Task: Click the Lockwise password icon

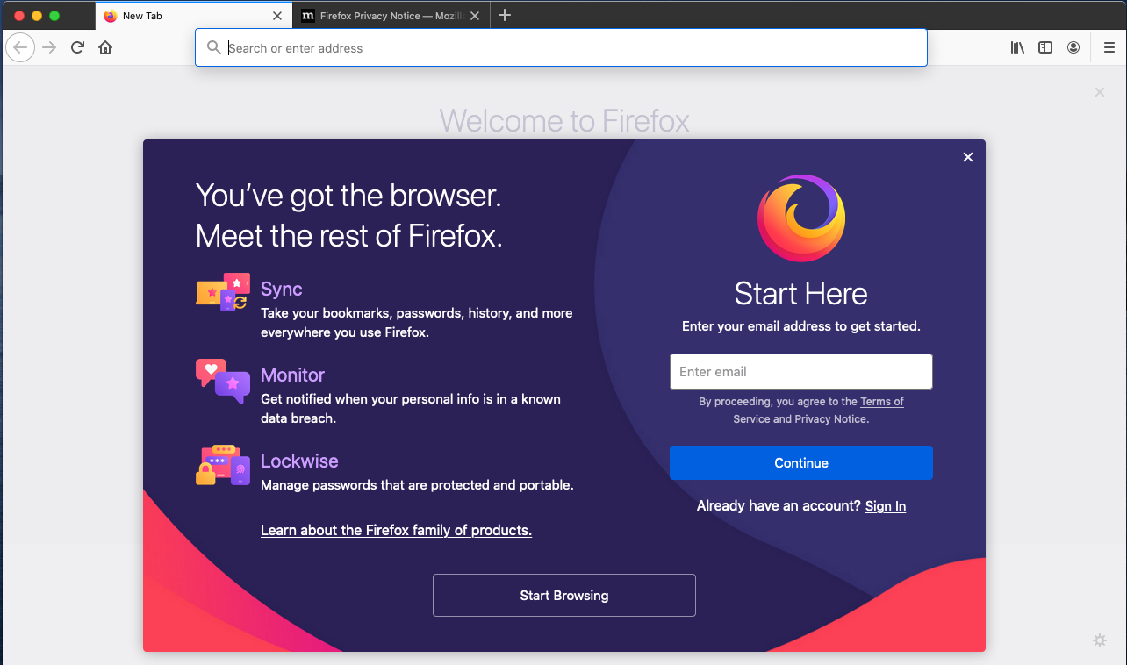Action: tap(223, 466)
